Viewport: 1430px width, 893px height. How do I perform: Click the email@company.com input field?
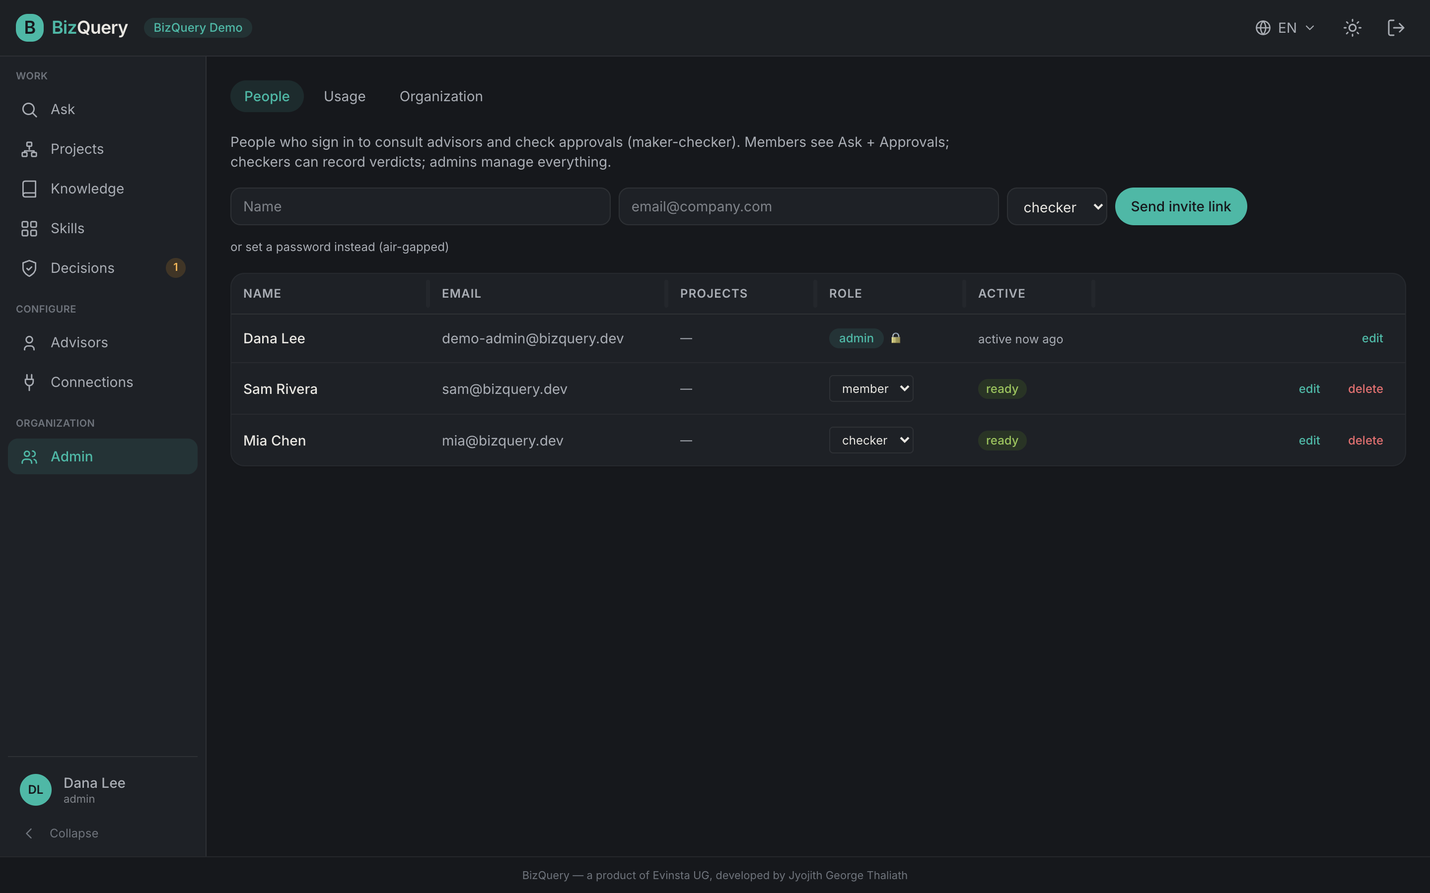pos(808,207)
